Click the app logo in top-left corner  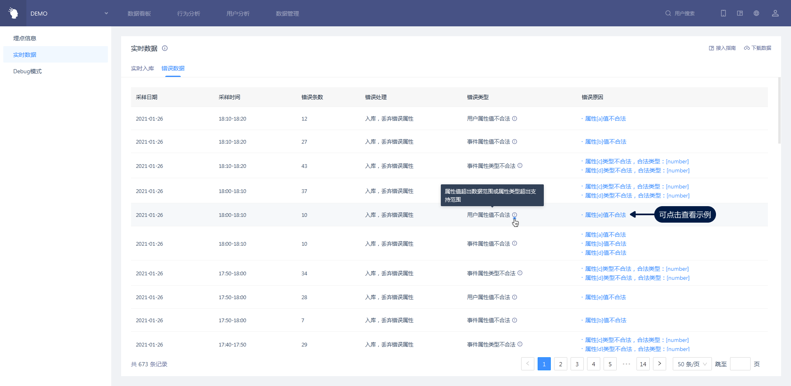point(13,13)
